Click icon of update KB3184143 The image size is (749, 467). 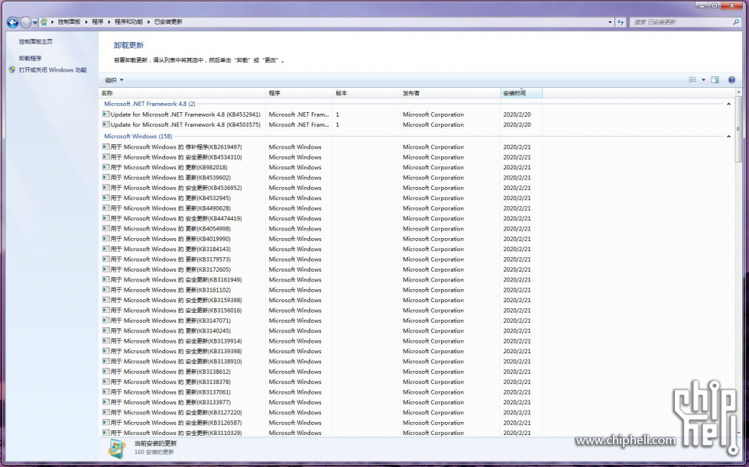pos(105,249)
